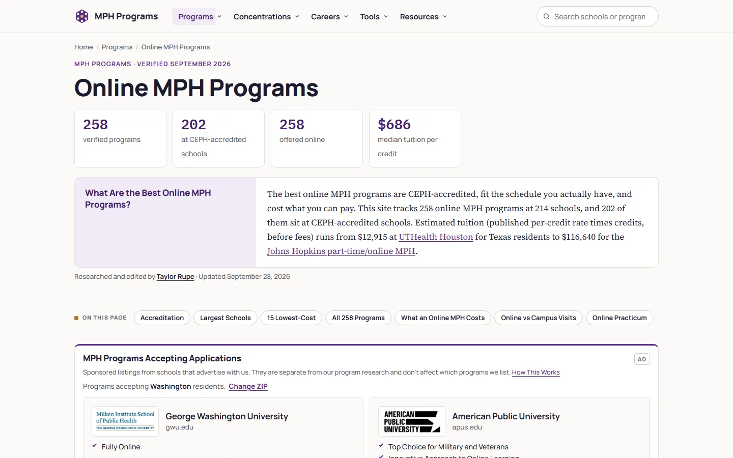Jump to What an Online MPH Costs
This screenshot has height=458, width=733.
pos(443,318)
